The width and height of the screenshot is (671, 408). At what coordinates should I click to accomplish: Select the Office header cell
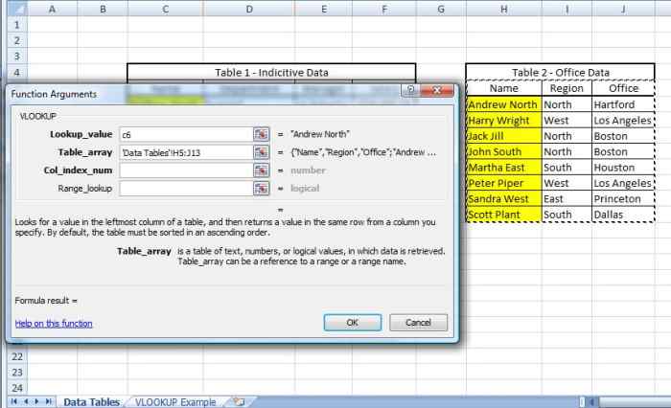[x=623, y=88]
